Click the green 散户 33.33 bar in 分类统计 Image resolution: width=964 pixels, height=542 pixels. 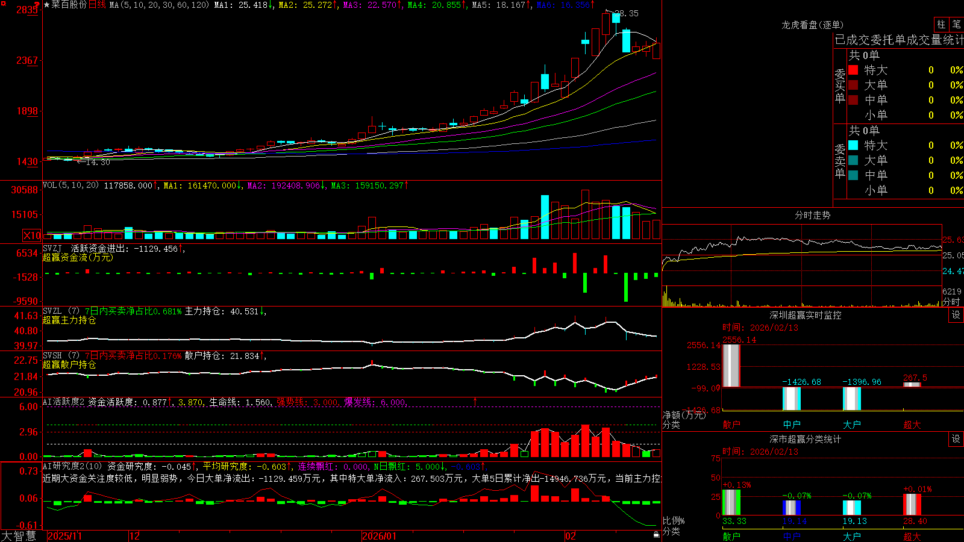point(731,502)
